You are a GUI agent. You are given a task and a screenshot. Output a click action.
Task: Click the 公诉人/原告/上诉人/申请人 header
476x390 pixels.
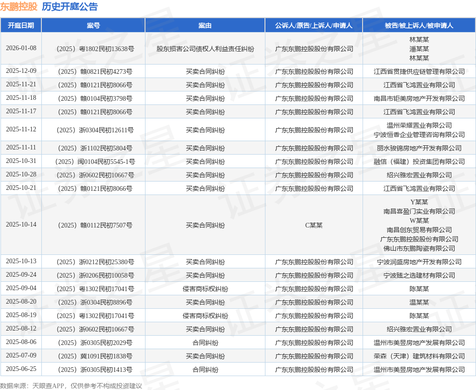click(x=314, y=26)
